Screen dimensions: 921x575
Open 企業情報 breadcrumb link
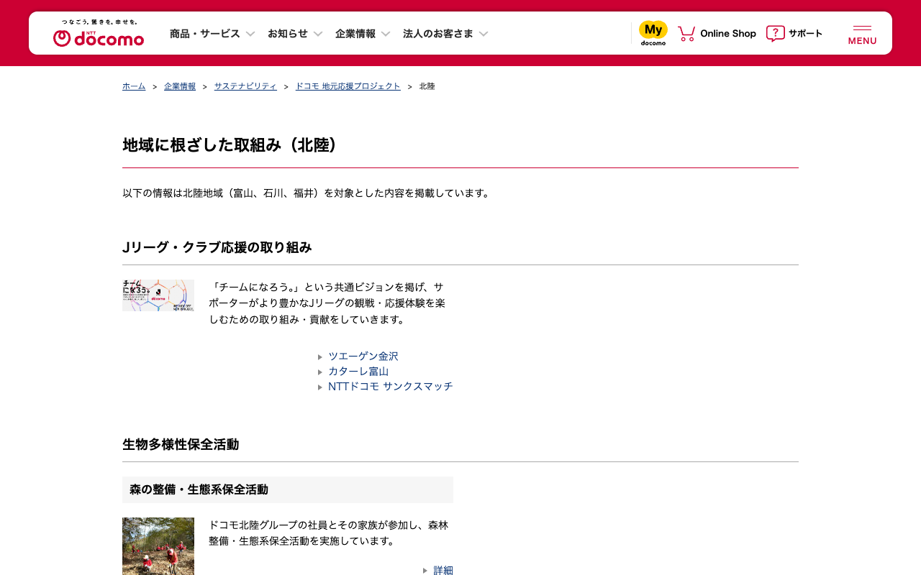180,86
